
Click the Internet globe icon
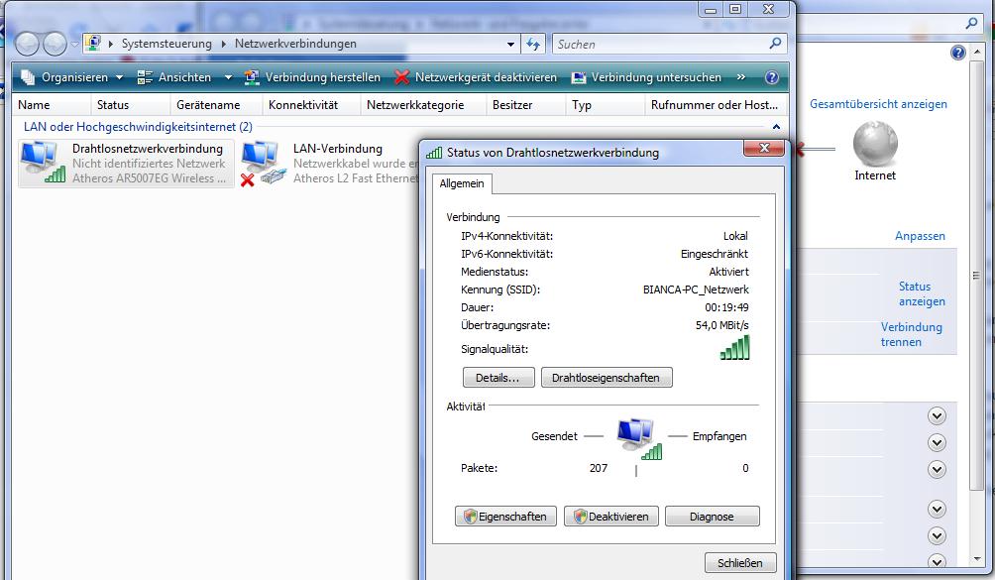[874, 145]
